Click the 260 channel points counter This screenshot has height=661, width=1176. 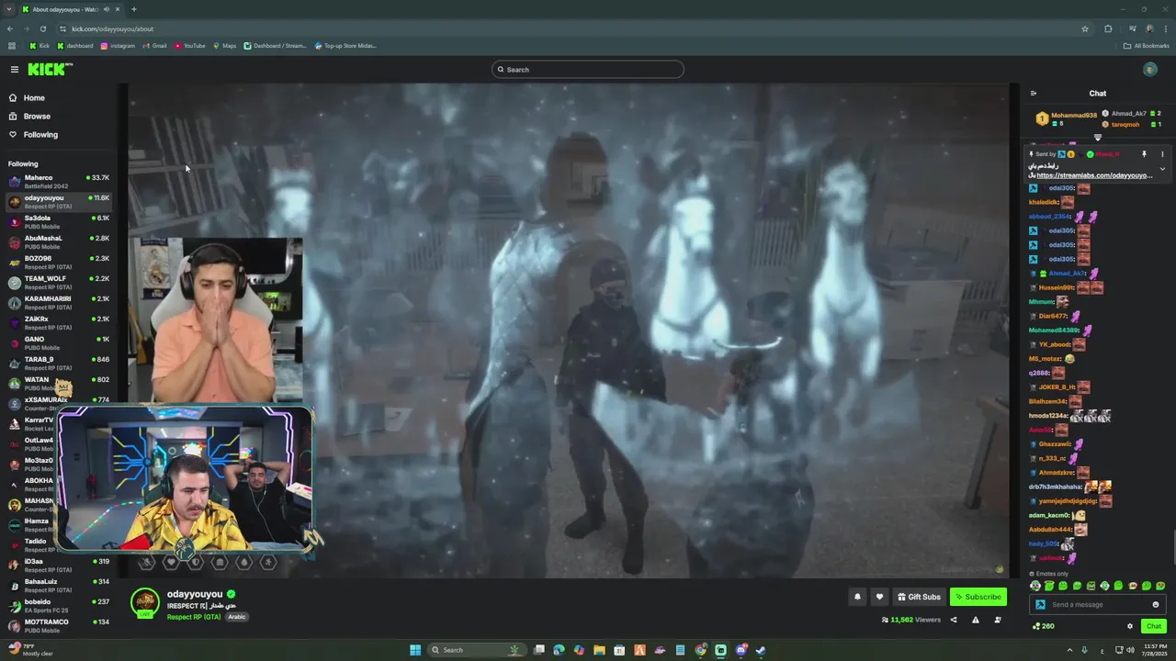point(1043,626)
